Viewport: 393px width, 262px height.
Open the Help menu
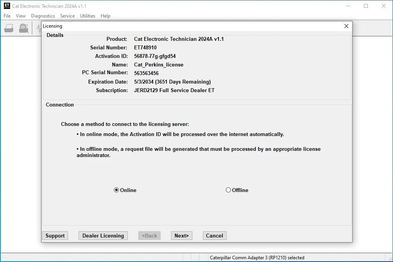coord(105,16)
